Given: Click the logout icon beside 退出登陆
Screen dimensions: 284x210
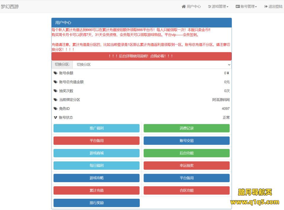Looking at the screenshot, I should pos(266,7).
